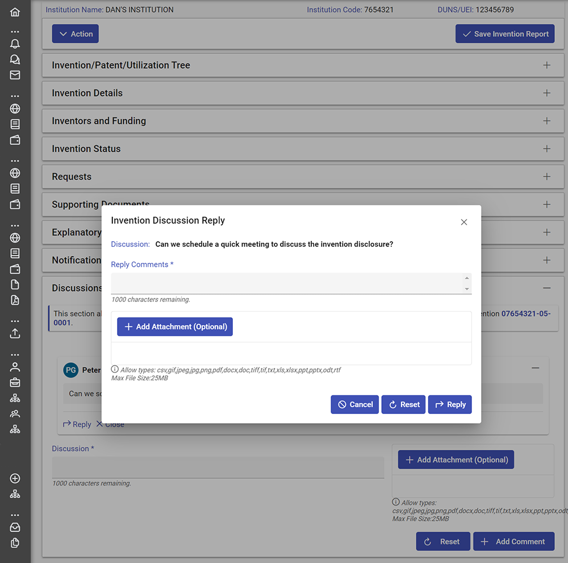
Task: Open the Home icon in sidebar
Action: (15, 12)
